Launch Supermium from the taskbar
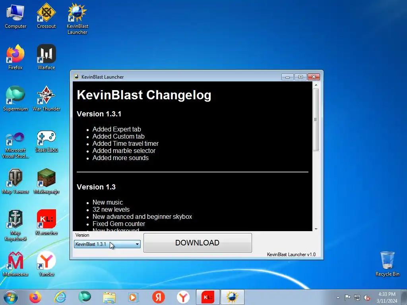This screenshot has width=407, height=305. click(85, 297)
